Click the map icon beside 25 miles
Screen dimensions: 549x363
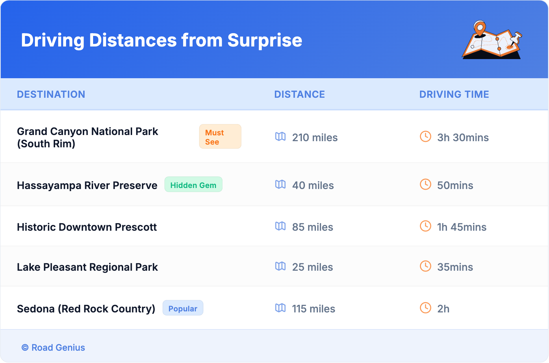click(x=280, y=266)
